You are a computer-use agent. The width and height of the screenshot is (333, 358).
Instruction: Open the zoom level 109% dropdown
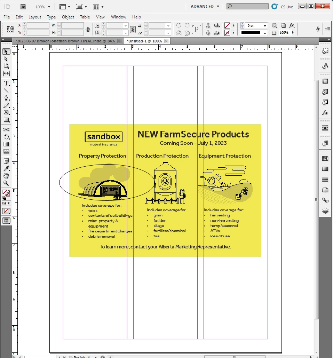click(49, 7)
